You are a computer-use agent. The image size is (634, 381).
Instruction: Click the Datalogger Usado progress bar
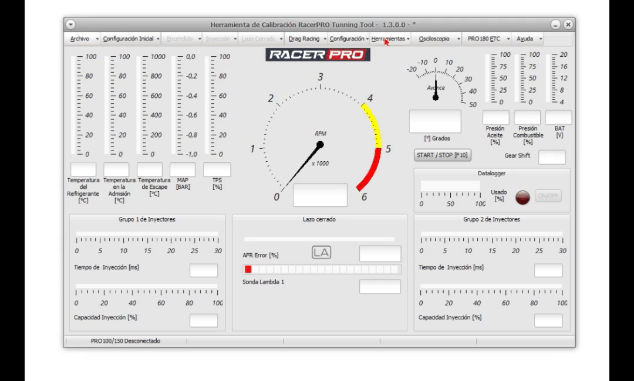(450, 186)
